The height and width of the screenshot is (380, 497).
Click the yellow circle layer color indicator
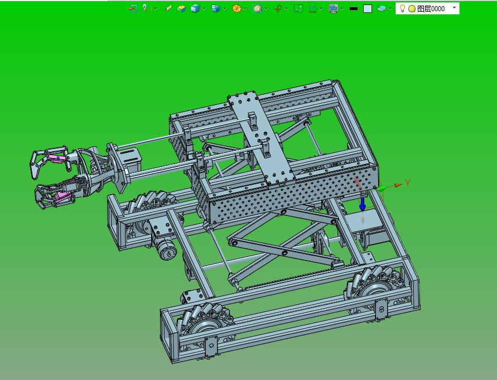412,9
